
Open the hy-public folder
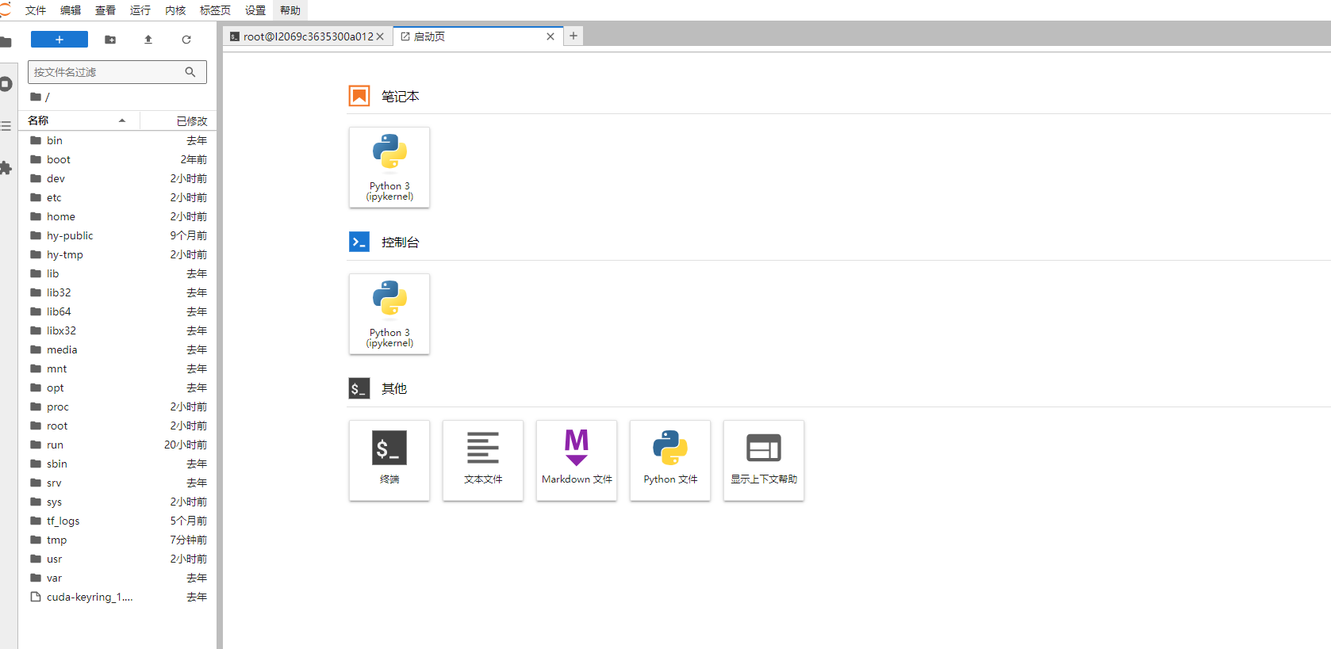click(x=70, y=235)
